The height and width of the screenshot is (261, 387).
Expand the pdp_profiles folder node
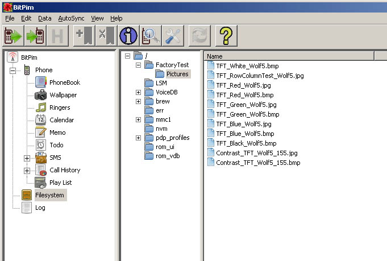tap(138, 138)
